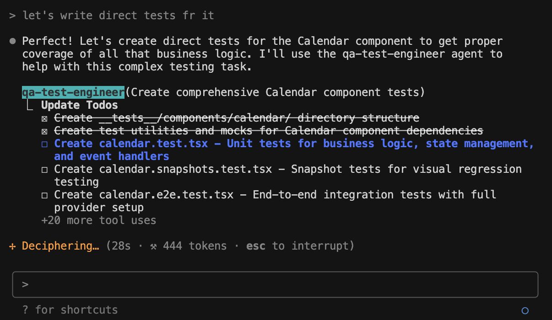Viewport: 552px width, 320px height.
Task: Select the blue in-progress calendar.test.tsx todo text
Action: coord(294,144)
